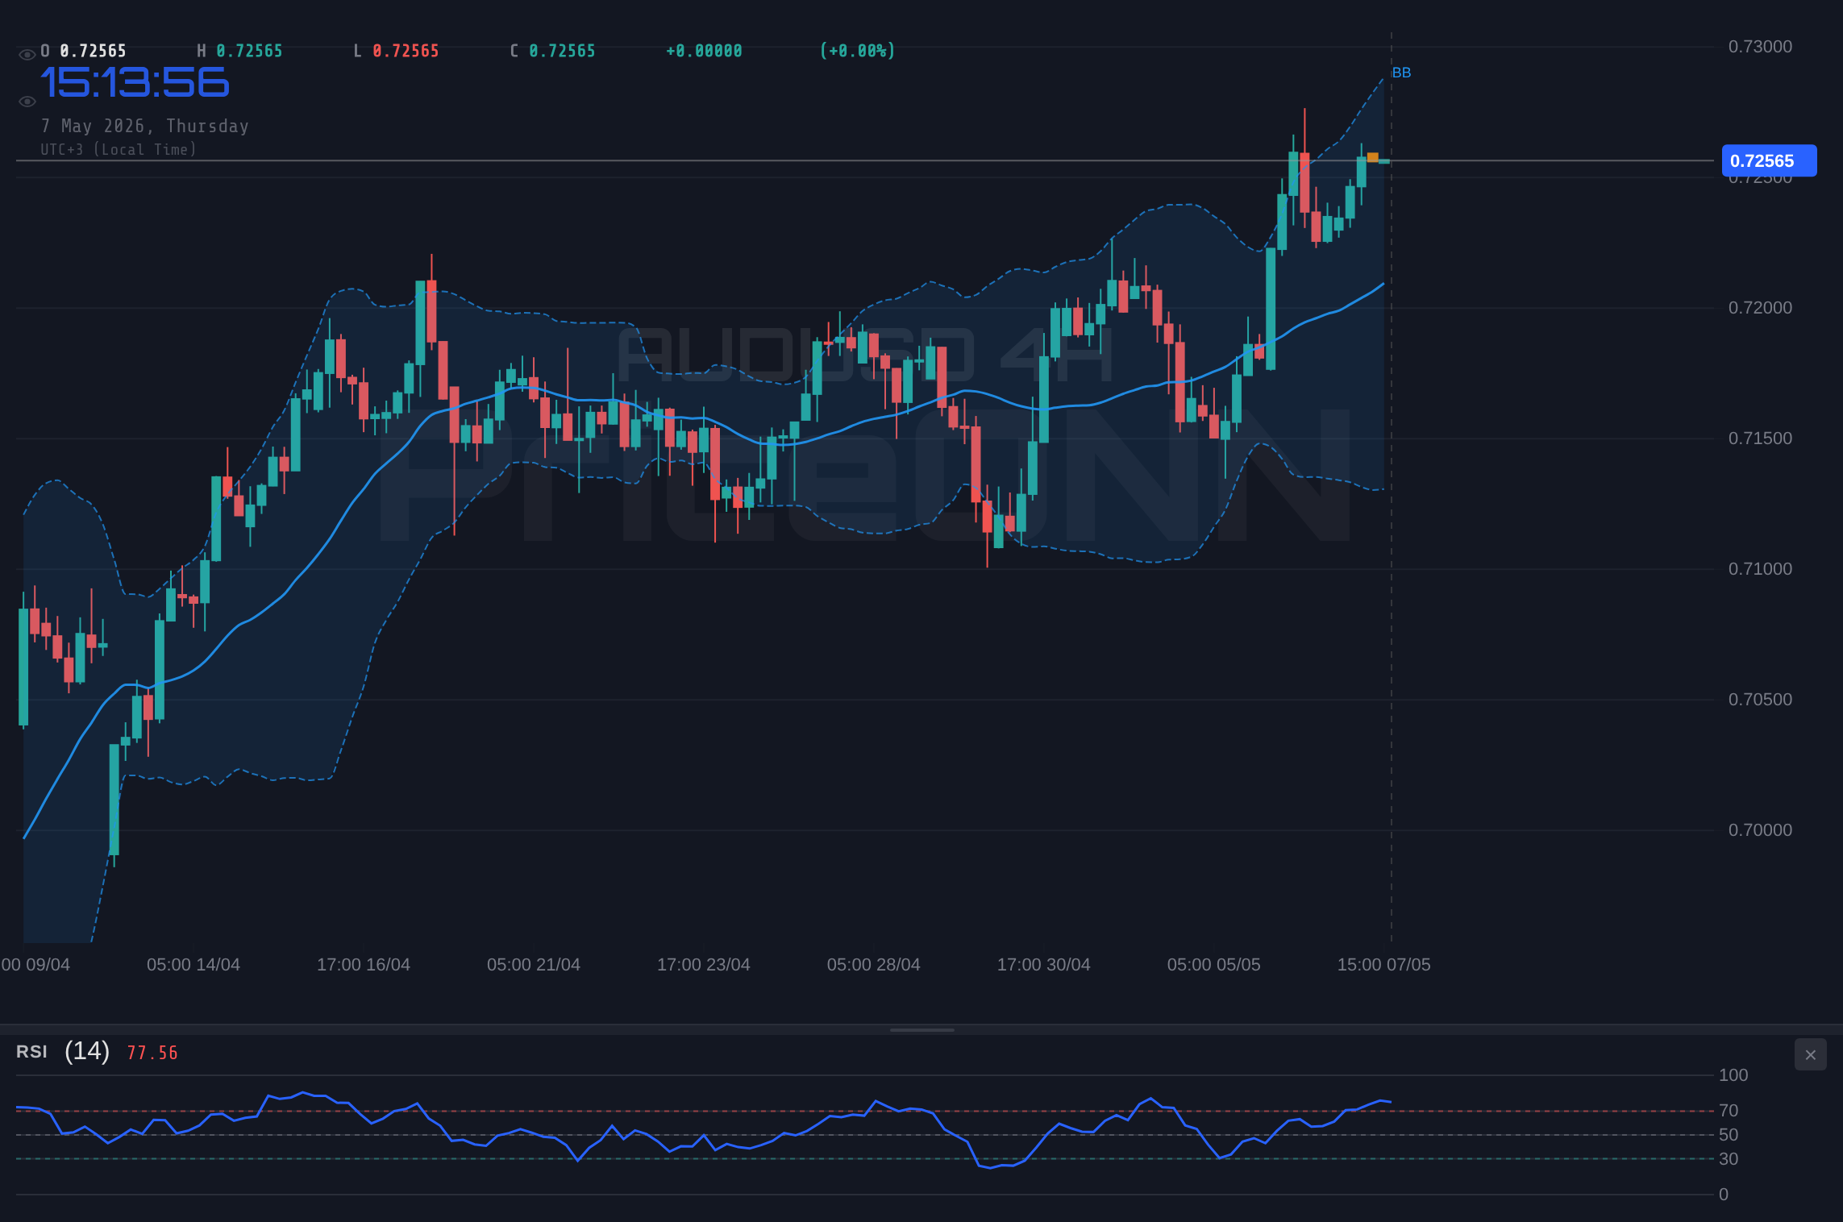1843x1222 pixels.
Task: Click the RSI 100 scale label
Action: 1733,1075
